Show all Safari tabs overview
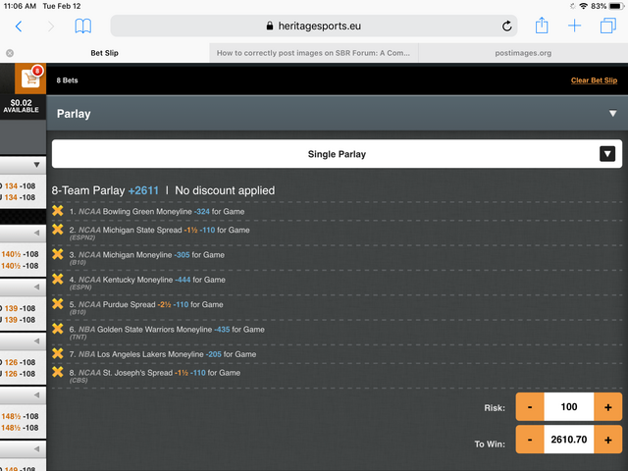The width and height of the screenshot is (628, 471). pyautogui.click(x=608, y=26)
